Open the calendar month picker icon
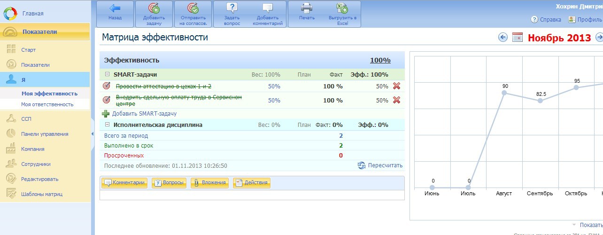 pyautogui.click(x=517, y=37)
